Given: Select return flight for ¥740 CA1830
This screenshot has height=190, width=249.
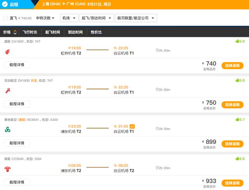Looking at the screenshot, I should point(232,66).
